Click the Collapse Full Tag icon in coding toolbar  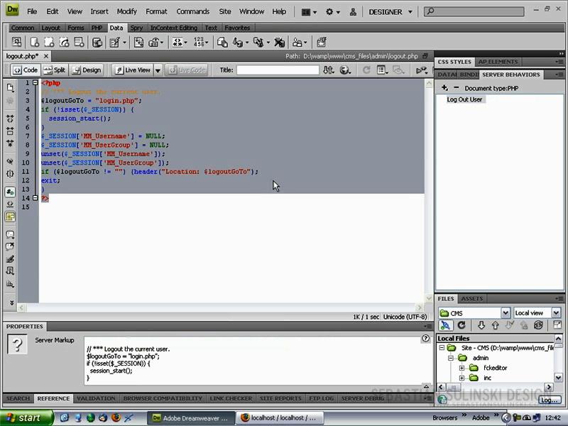click(x=10, y=118)
